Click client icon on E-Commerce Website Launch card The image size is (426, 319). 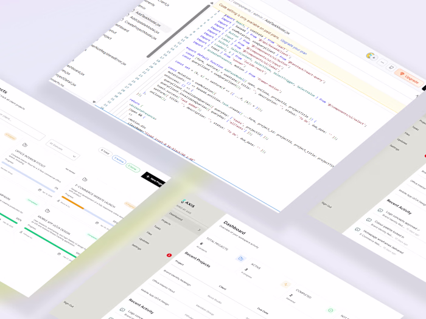[58, 201]
